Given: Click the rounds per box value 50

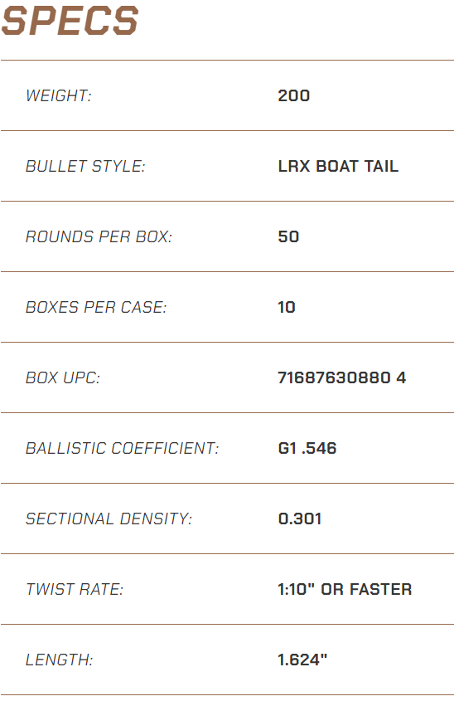Looking at the screenshot, I should pos(288,236).
